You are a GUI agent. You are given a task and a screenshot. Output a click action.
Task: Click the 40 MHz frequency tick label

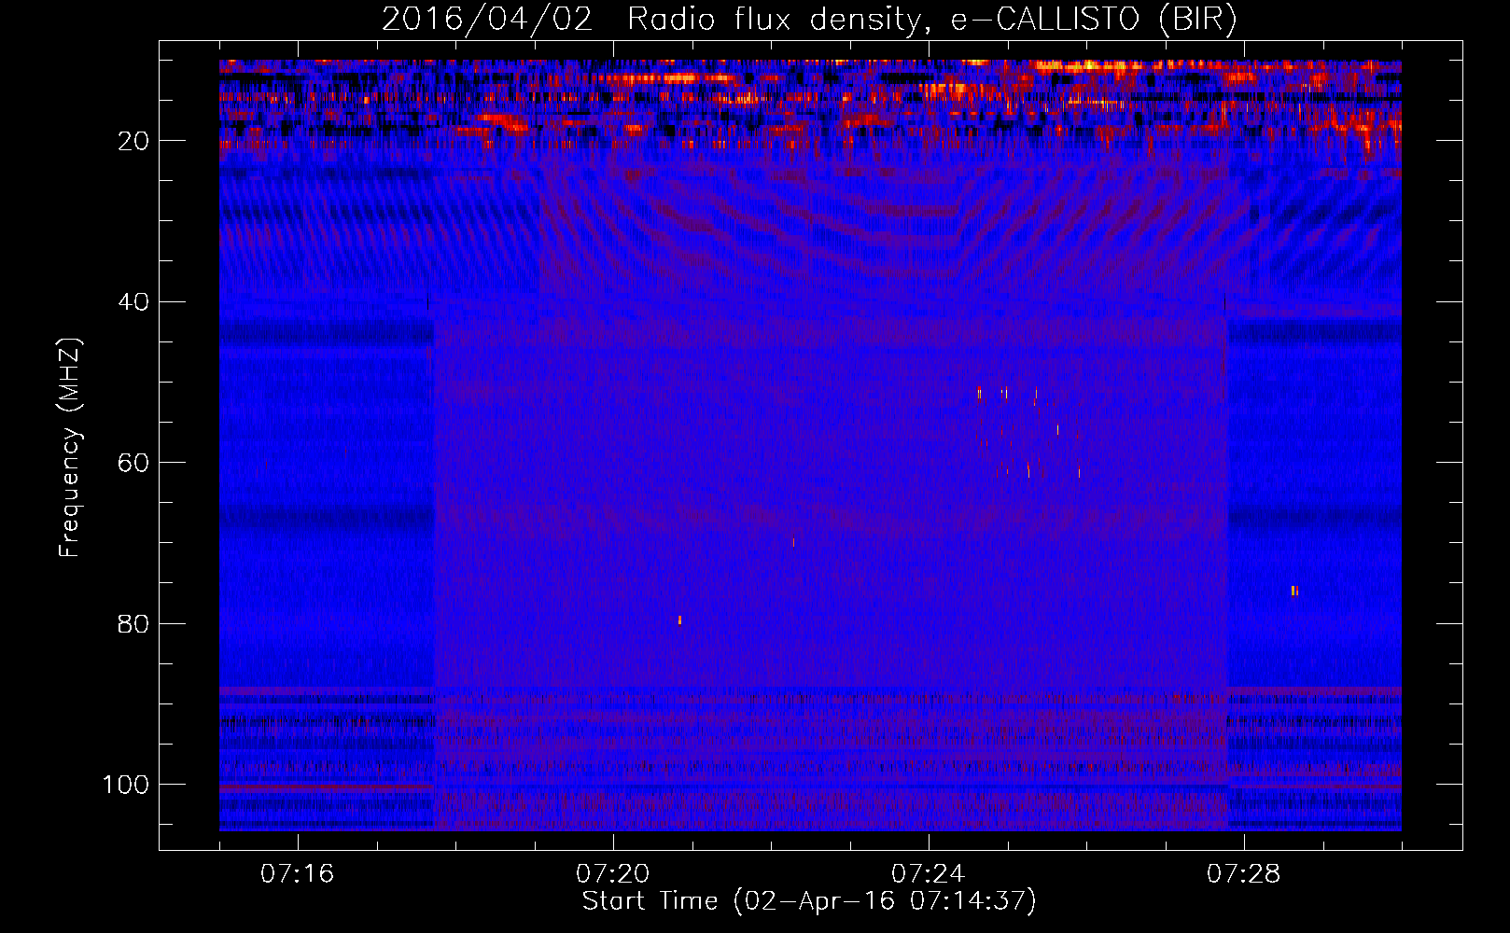click(x=134, y=302)
